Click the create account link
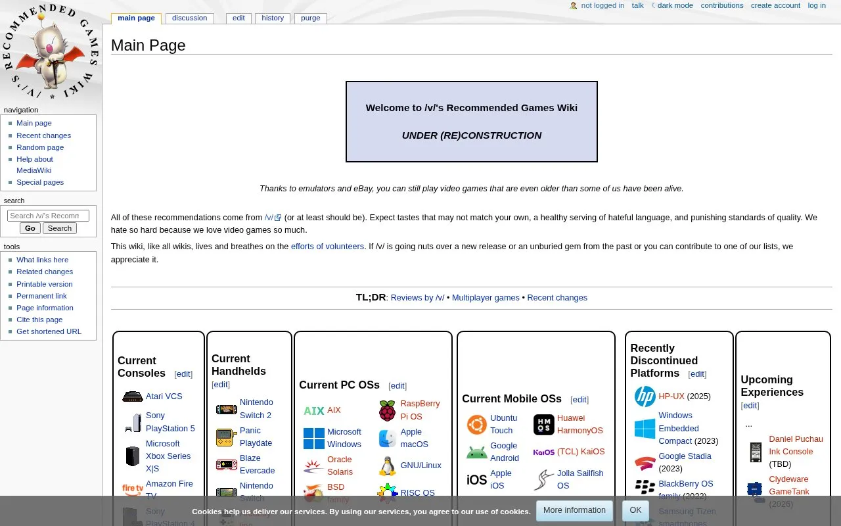The height and width of the screenshot is (526, 841). pyautogui.click(x=775, y=5)
